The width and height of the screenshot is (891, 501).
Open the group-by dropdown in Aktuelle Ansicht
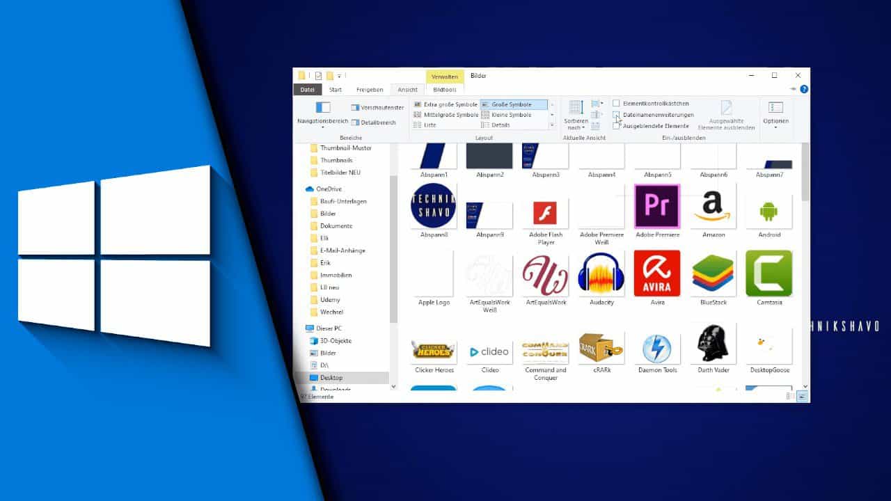(597, 104)
